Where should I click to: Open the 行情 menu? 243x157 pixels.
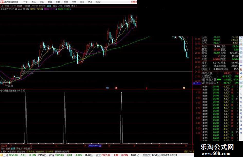[25, 2]
